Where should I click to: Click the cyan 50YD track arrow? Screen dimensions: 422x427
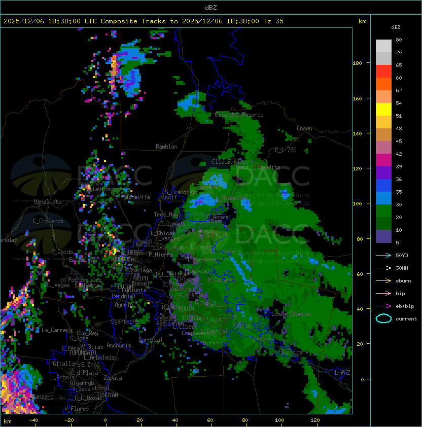[383, 255]
